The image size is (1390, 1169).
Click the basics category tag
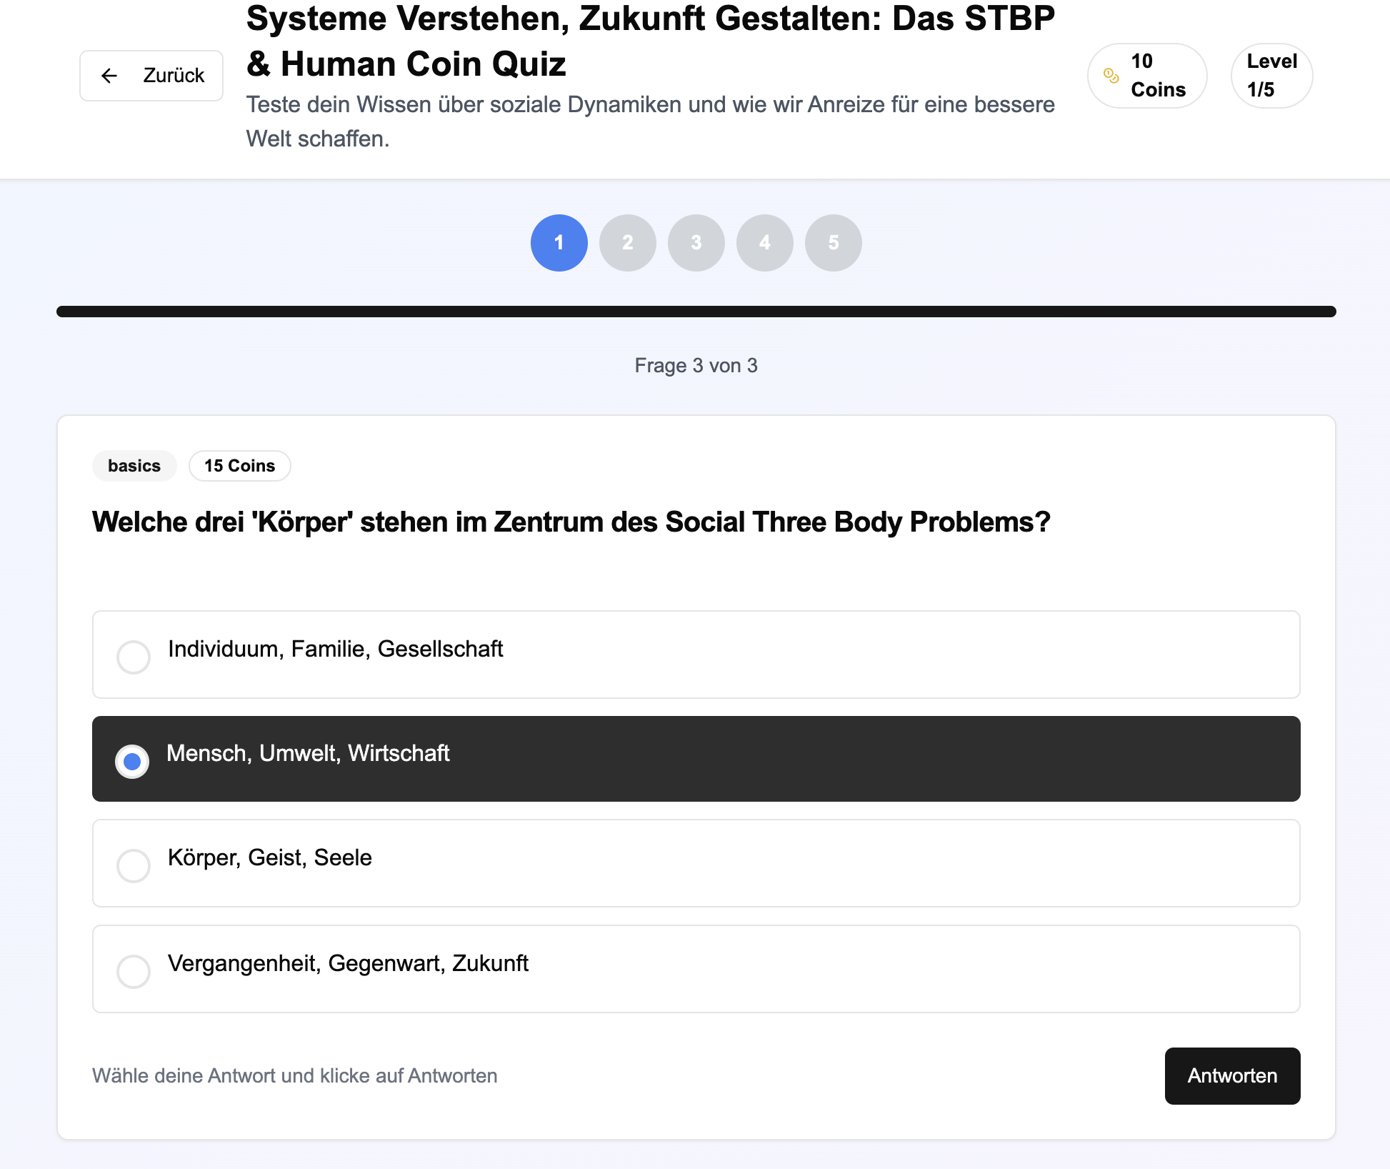(134, 466)
